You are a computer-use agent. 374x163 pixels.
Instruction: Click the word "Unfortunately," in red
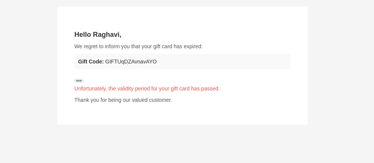[91, 89]
